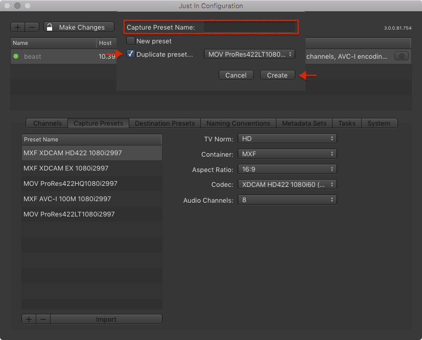Click the Preset Name column header
This screenshot has height=340, width=422.
coord(92,139)
